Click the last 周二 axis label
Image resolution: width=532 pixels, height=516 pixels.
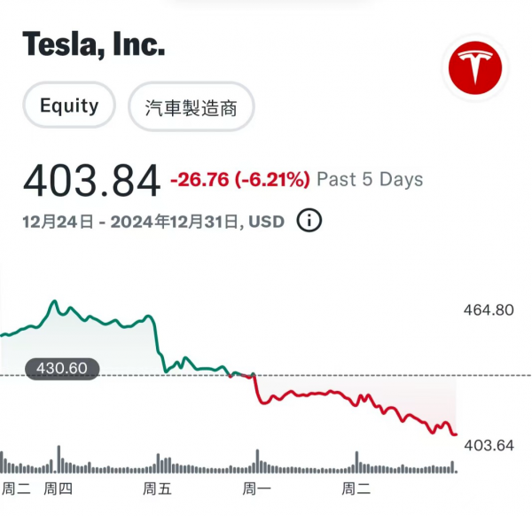pyautogui.click(x=356, y=489)
